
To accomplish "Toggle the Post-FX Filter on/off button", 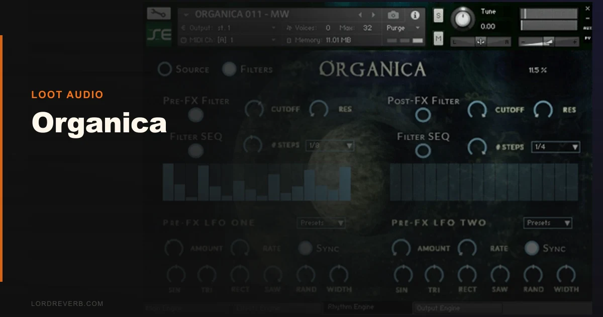I will pos(423,115).
